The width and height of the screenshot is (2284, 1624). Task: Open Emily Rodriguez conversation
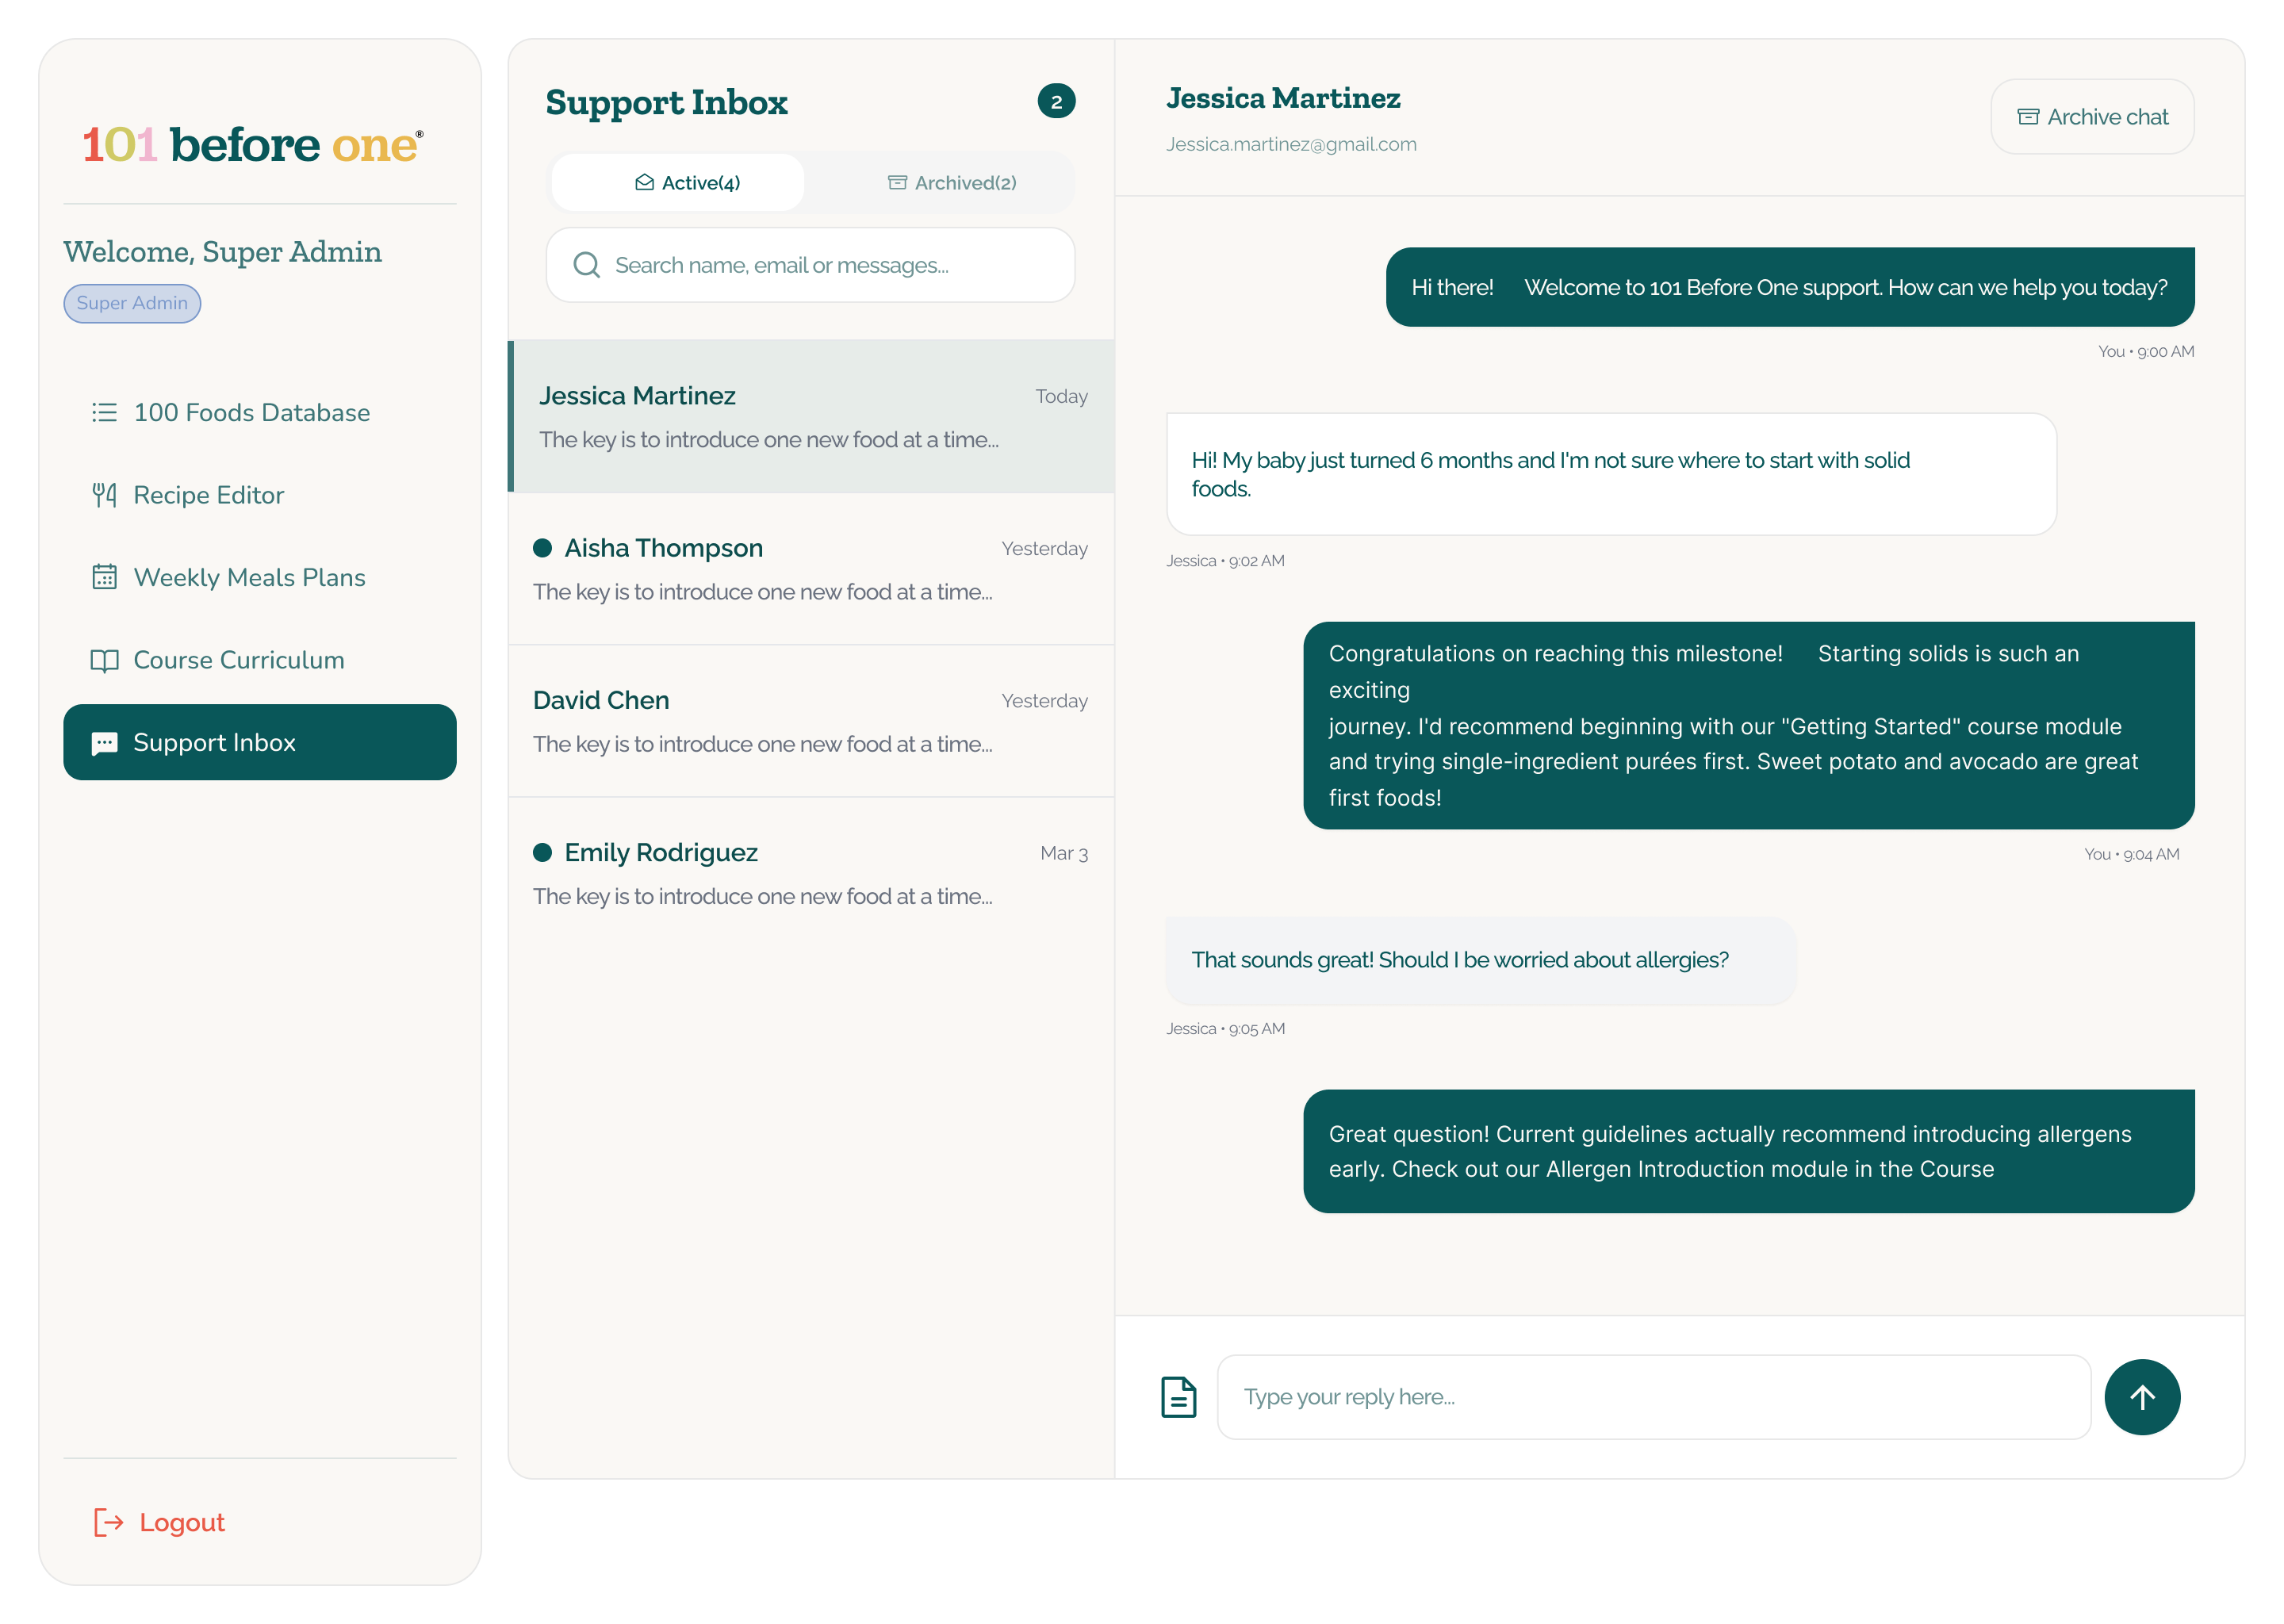(812, 873)
